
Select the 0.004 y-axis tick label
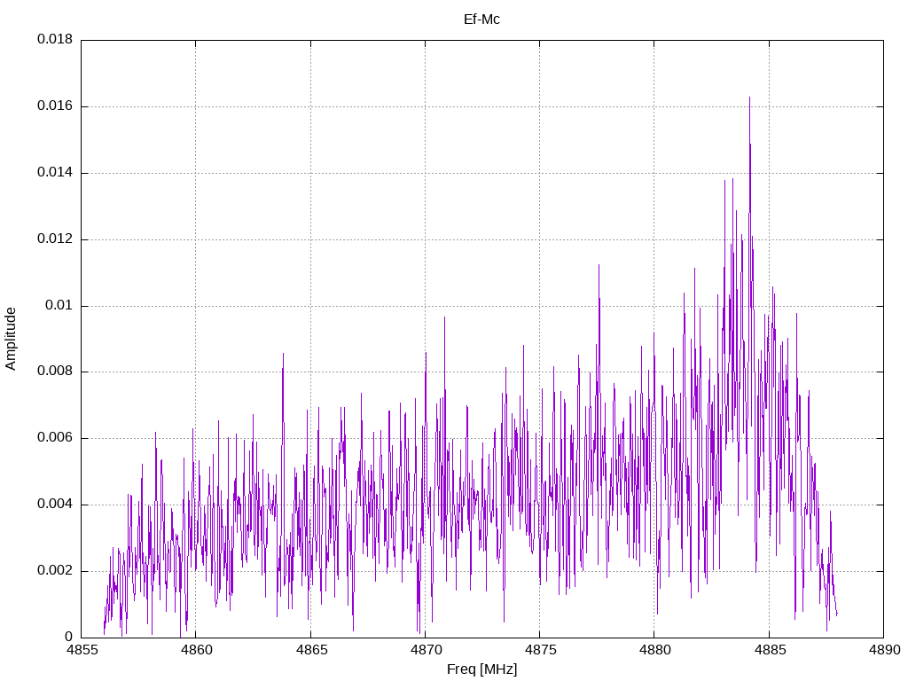click(54, 505)
